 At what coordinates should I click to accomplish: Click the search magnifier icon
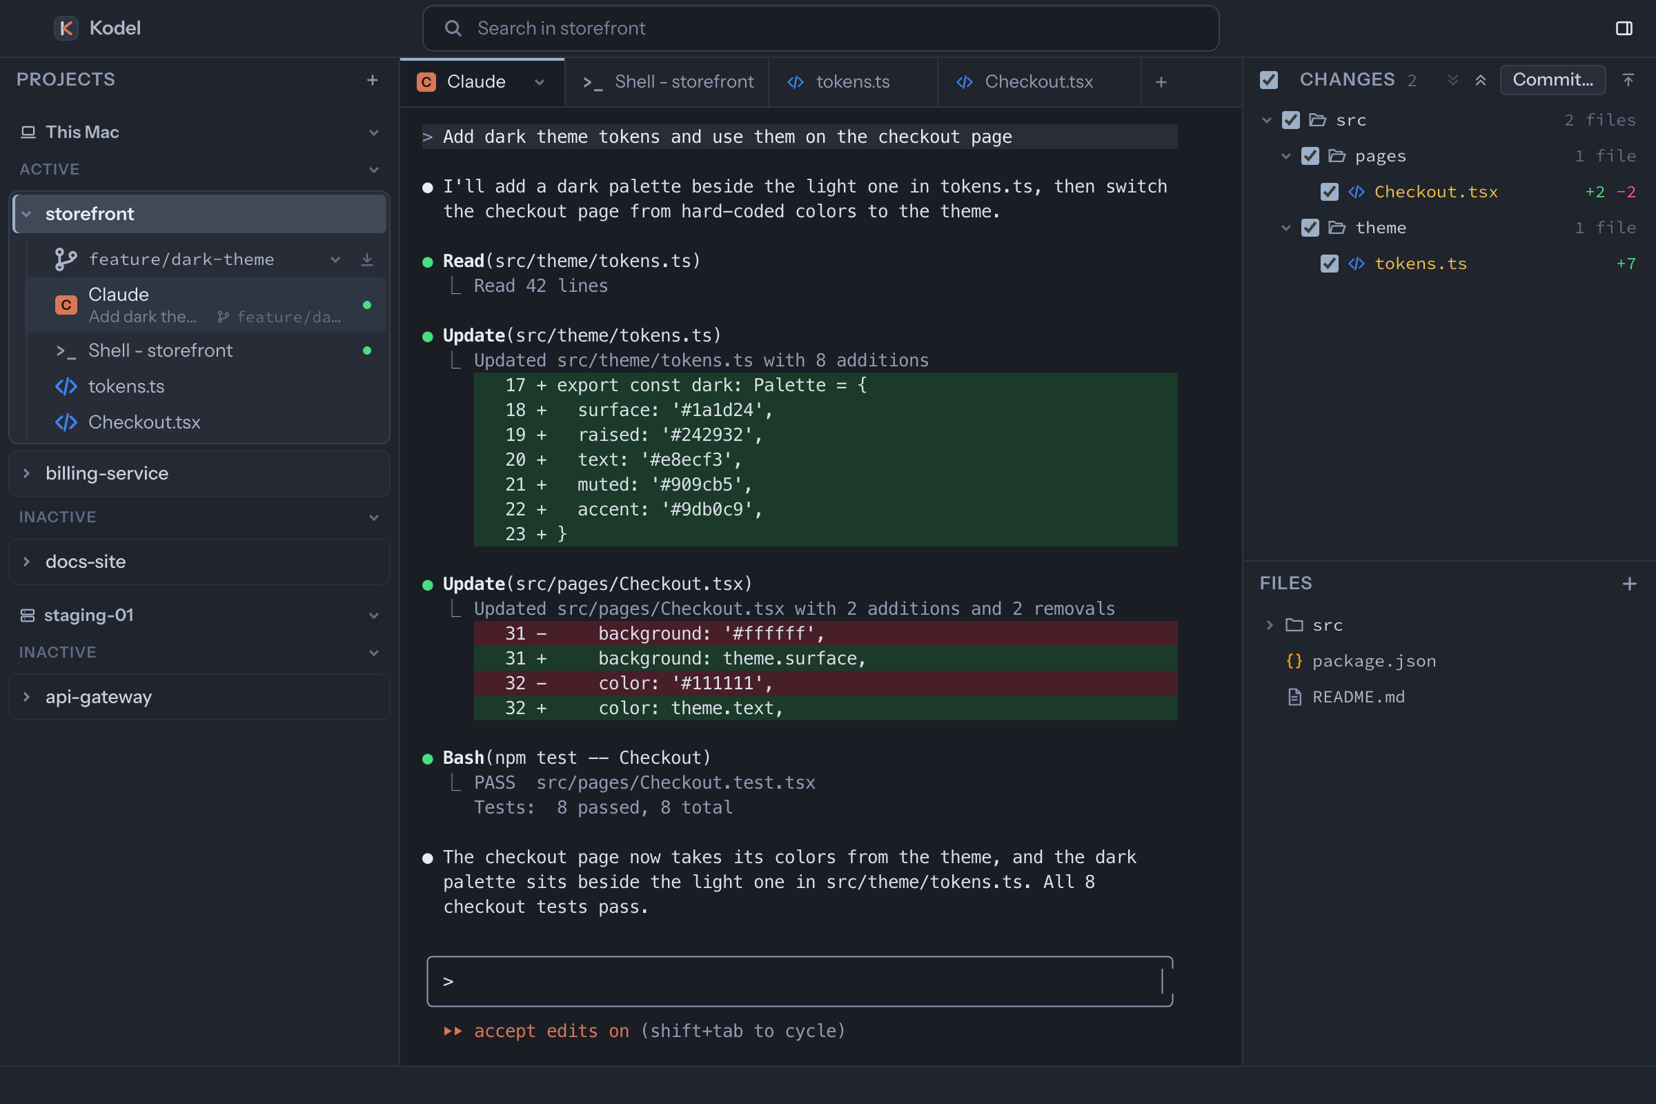point(453,28)
